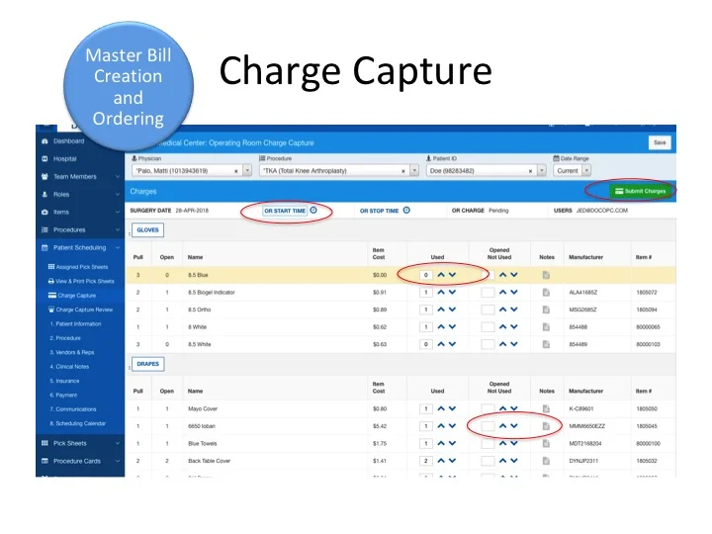Open notes for 8.5 Blue row
712x534 pixels.
[x=546, y=275]
